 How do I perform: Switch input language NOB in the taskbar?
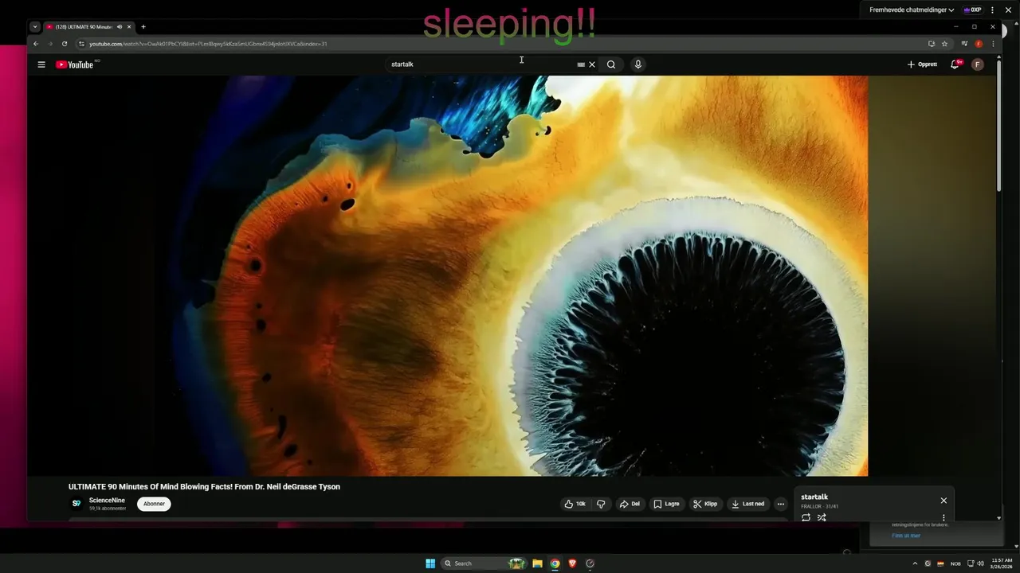tap(955, 563)
